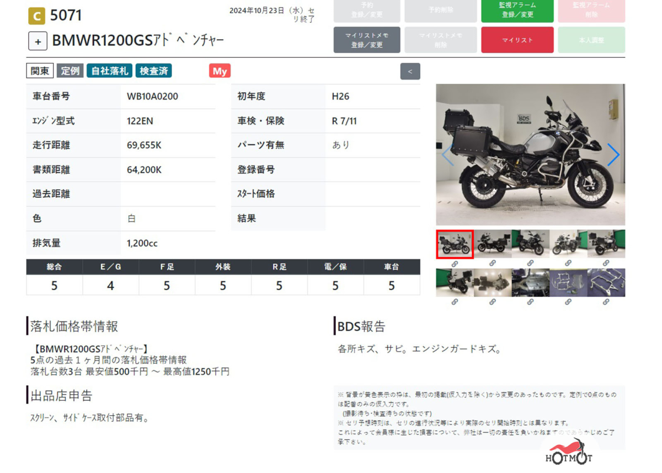Click disabled 予約削除 button

pyautogui.click(x=441, y=10)
